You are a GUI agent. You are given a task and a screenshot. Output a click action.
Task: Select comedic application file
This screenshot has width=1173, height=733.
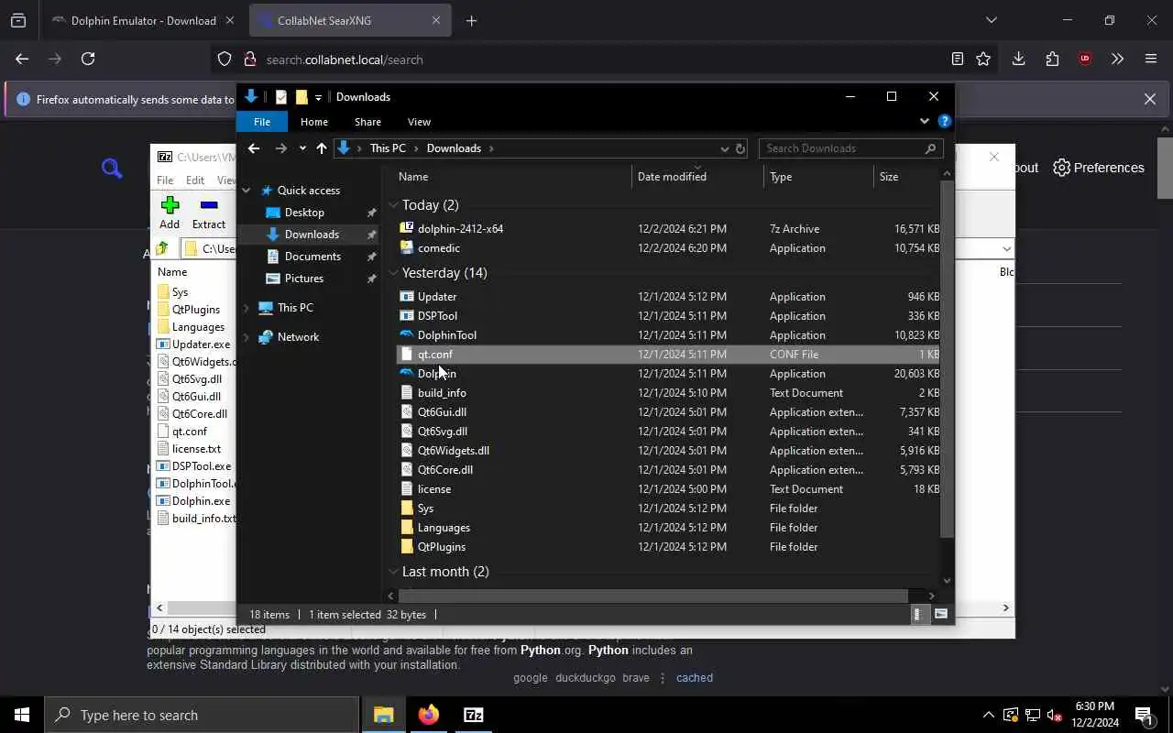pyautogui.click(x=439, y=248)
